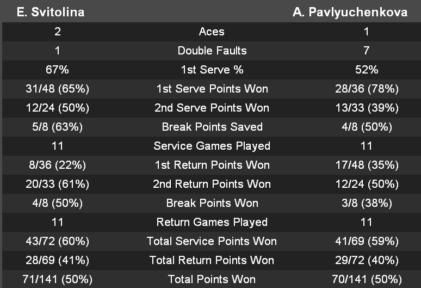Select Pavlyuchenkova's 28/36 (78%) value
This screenshot has height=288, width=421.
(367, 89)
